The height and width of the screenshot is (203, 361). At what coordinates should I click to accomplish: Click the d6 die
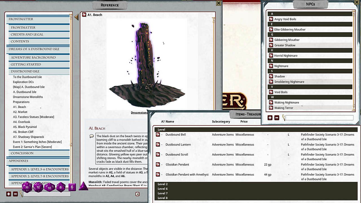tap(72, 187)
